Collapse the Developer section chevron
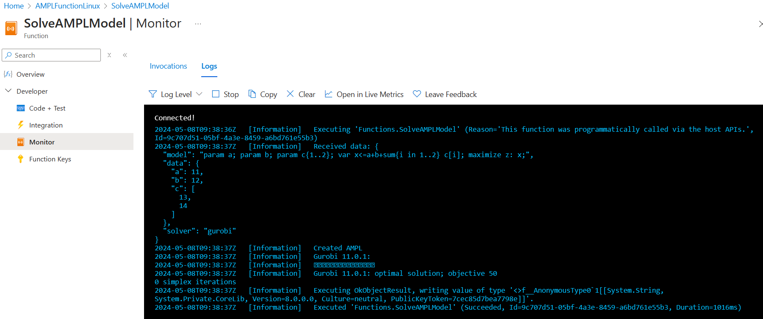The width and height of the screenshot is (763, 319). click(x=8, y=91)
